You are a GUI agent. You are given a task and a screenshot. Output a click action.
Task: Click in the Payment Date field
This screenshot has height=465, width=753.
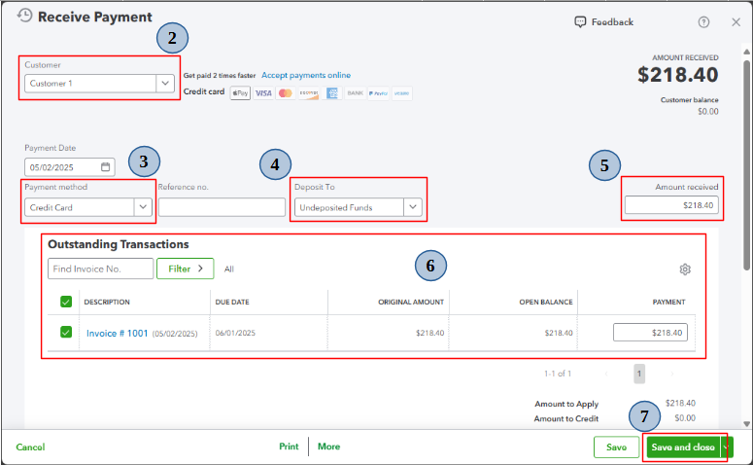[x=70, y=167]
